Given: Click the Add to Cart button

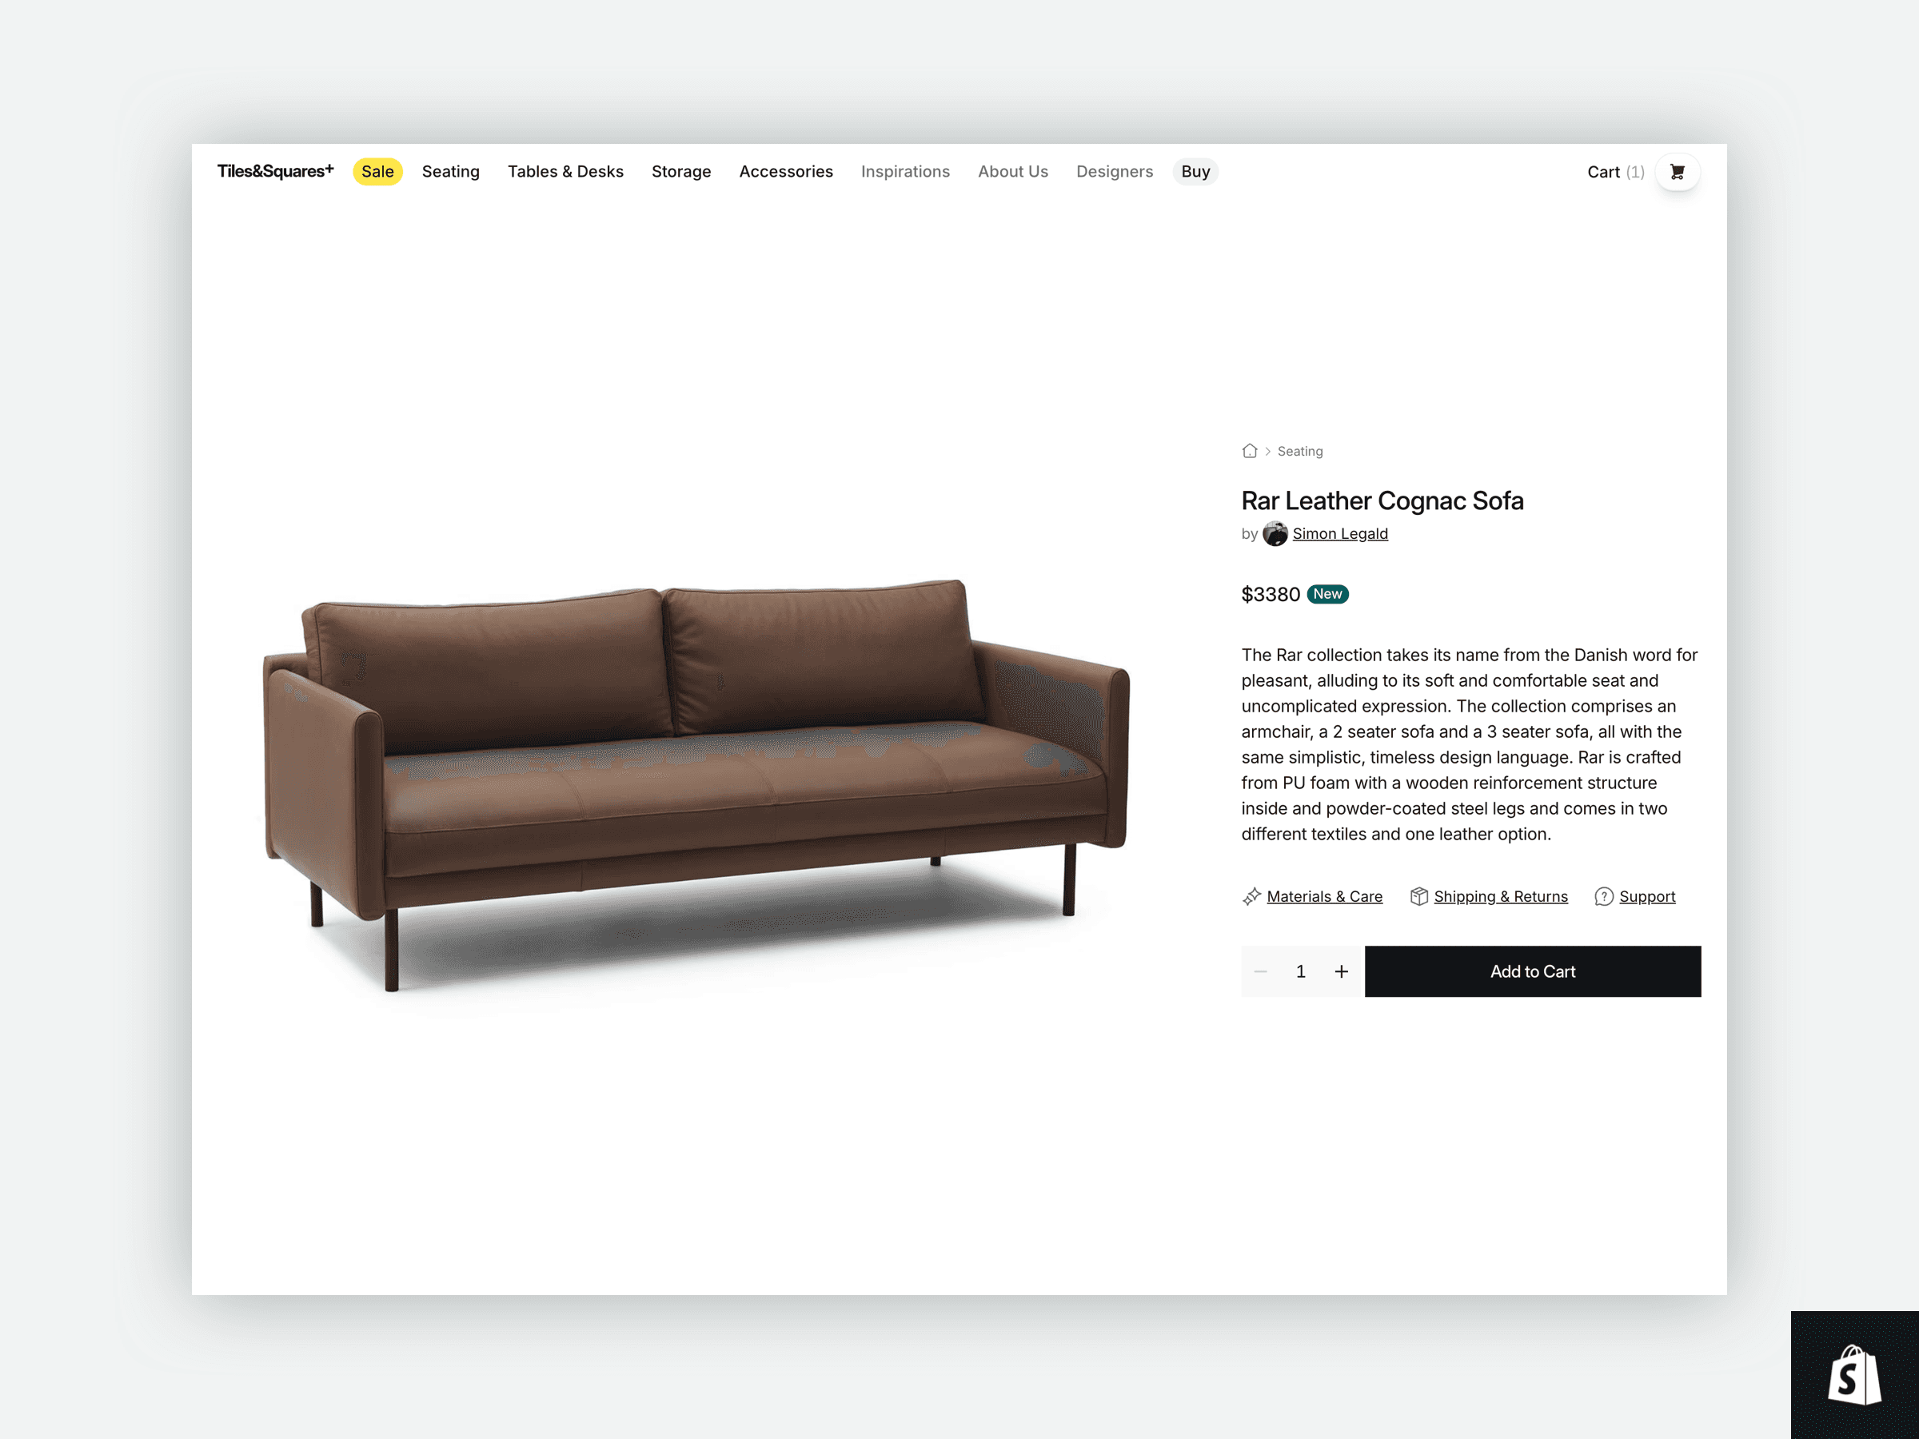Looking at the screenshot, I should coord(1532,971).
